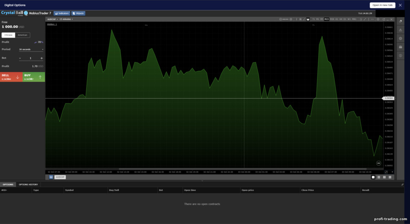Select the M15 timeframe

point(327,19)
